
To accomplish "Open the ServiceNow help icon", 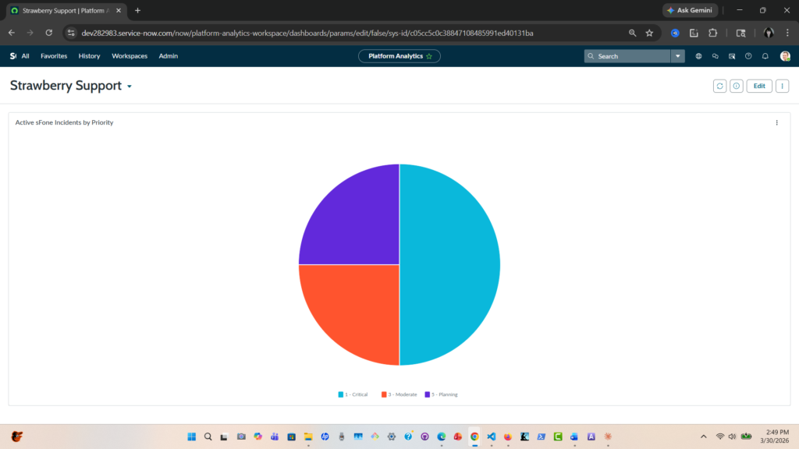I will pos(748,56).
